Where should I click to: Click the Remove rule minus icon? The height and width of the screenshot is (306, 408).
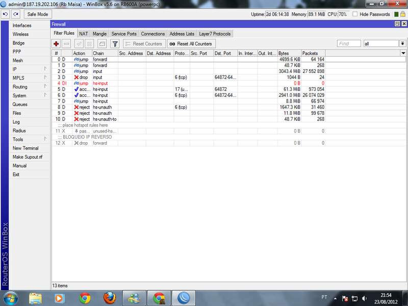point(67,44)
